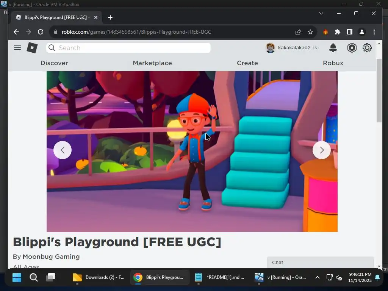Click the browser forward arrow
This screenshot has height=291, width=388.
(x=28, y=32)
